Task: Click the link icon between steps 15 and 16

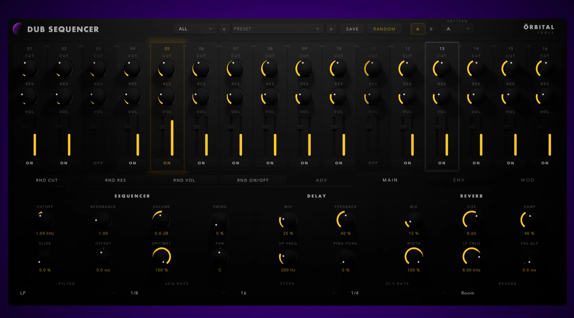Action: pyautogui.click(x=528, y=46)
